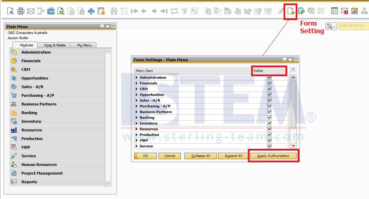Uncheck Visible for Sales - A/R row
Image resolution: width=369 pixels, height=199 pixels.
270,100
